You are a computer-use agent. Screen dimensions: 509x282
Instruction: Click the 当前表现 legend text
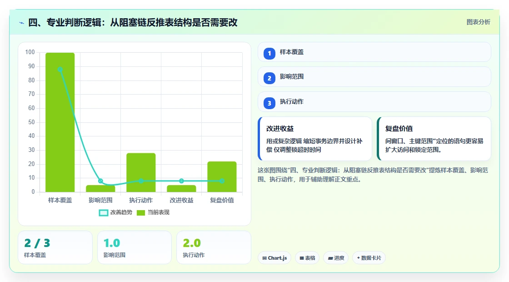coord(159,212)
